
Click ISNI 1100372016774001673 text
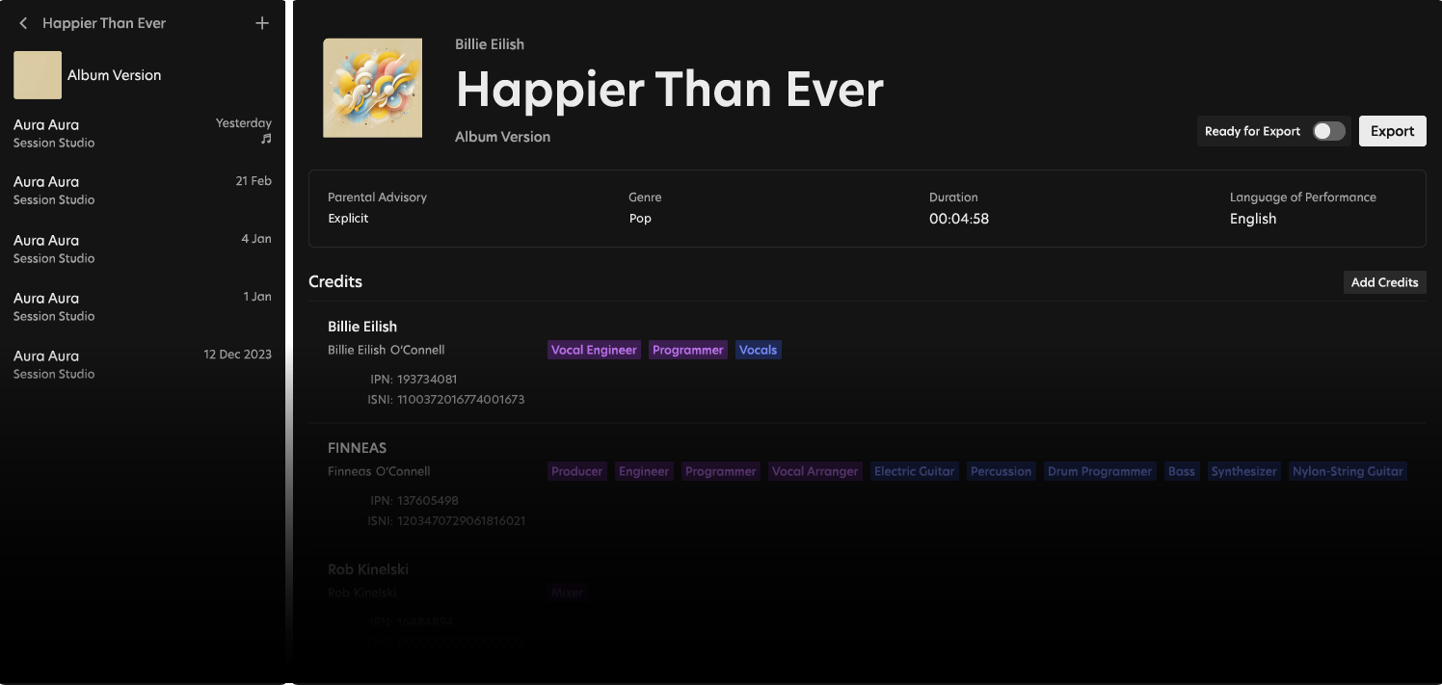[x=445, y=399]
